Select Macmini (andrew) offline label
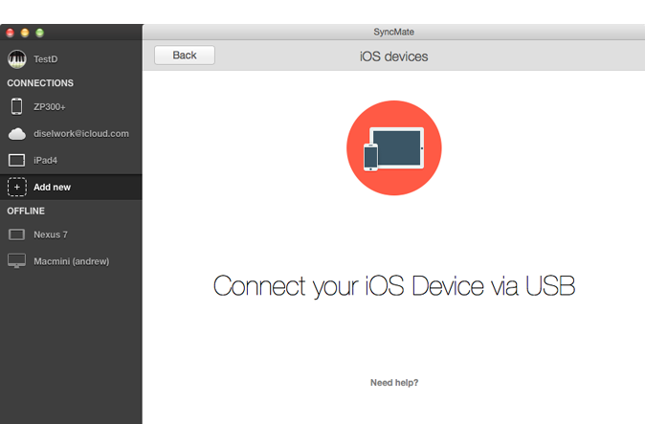645x424 pixels. click(x=72, y=261)
